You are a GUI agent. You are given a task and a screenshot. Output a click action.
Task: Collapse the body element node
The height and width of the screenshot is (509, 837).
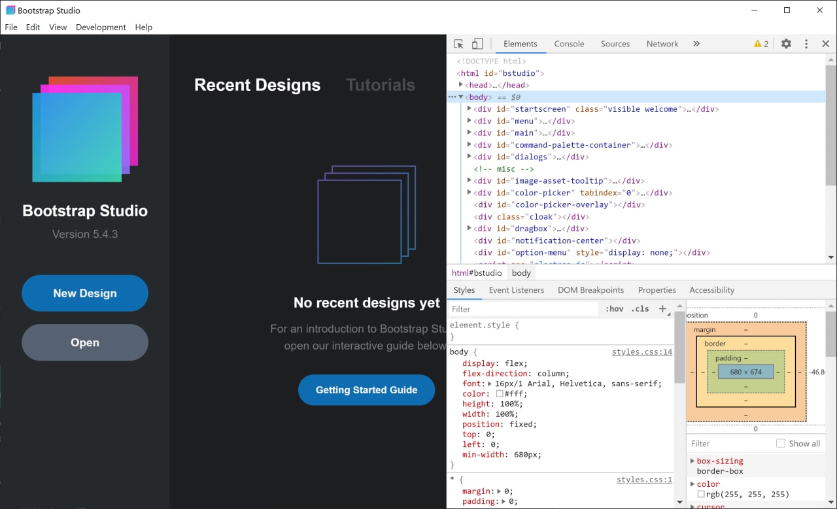pos(461,97)
